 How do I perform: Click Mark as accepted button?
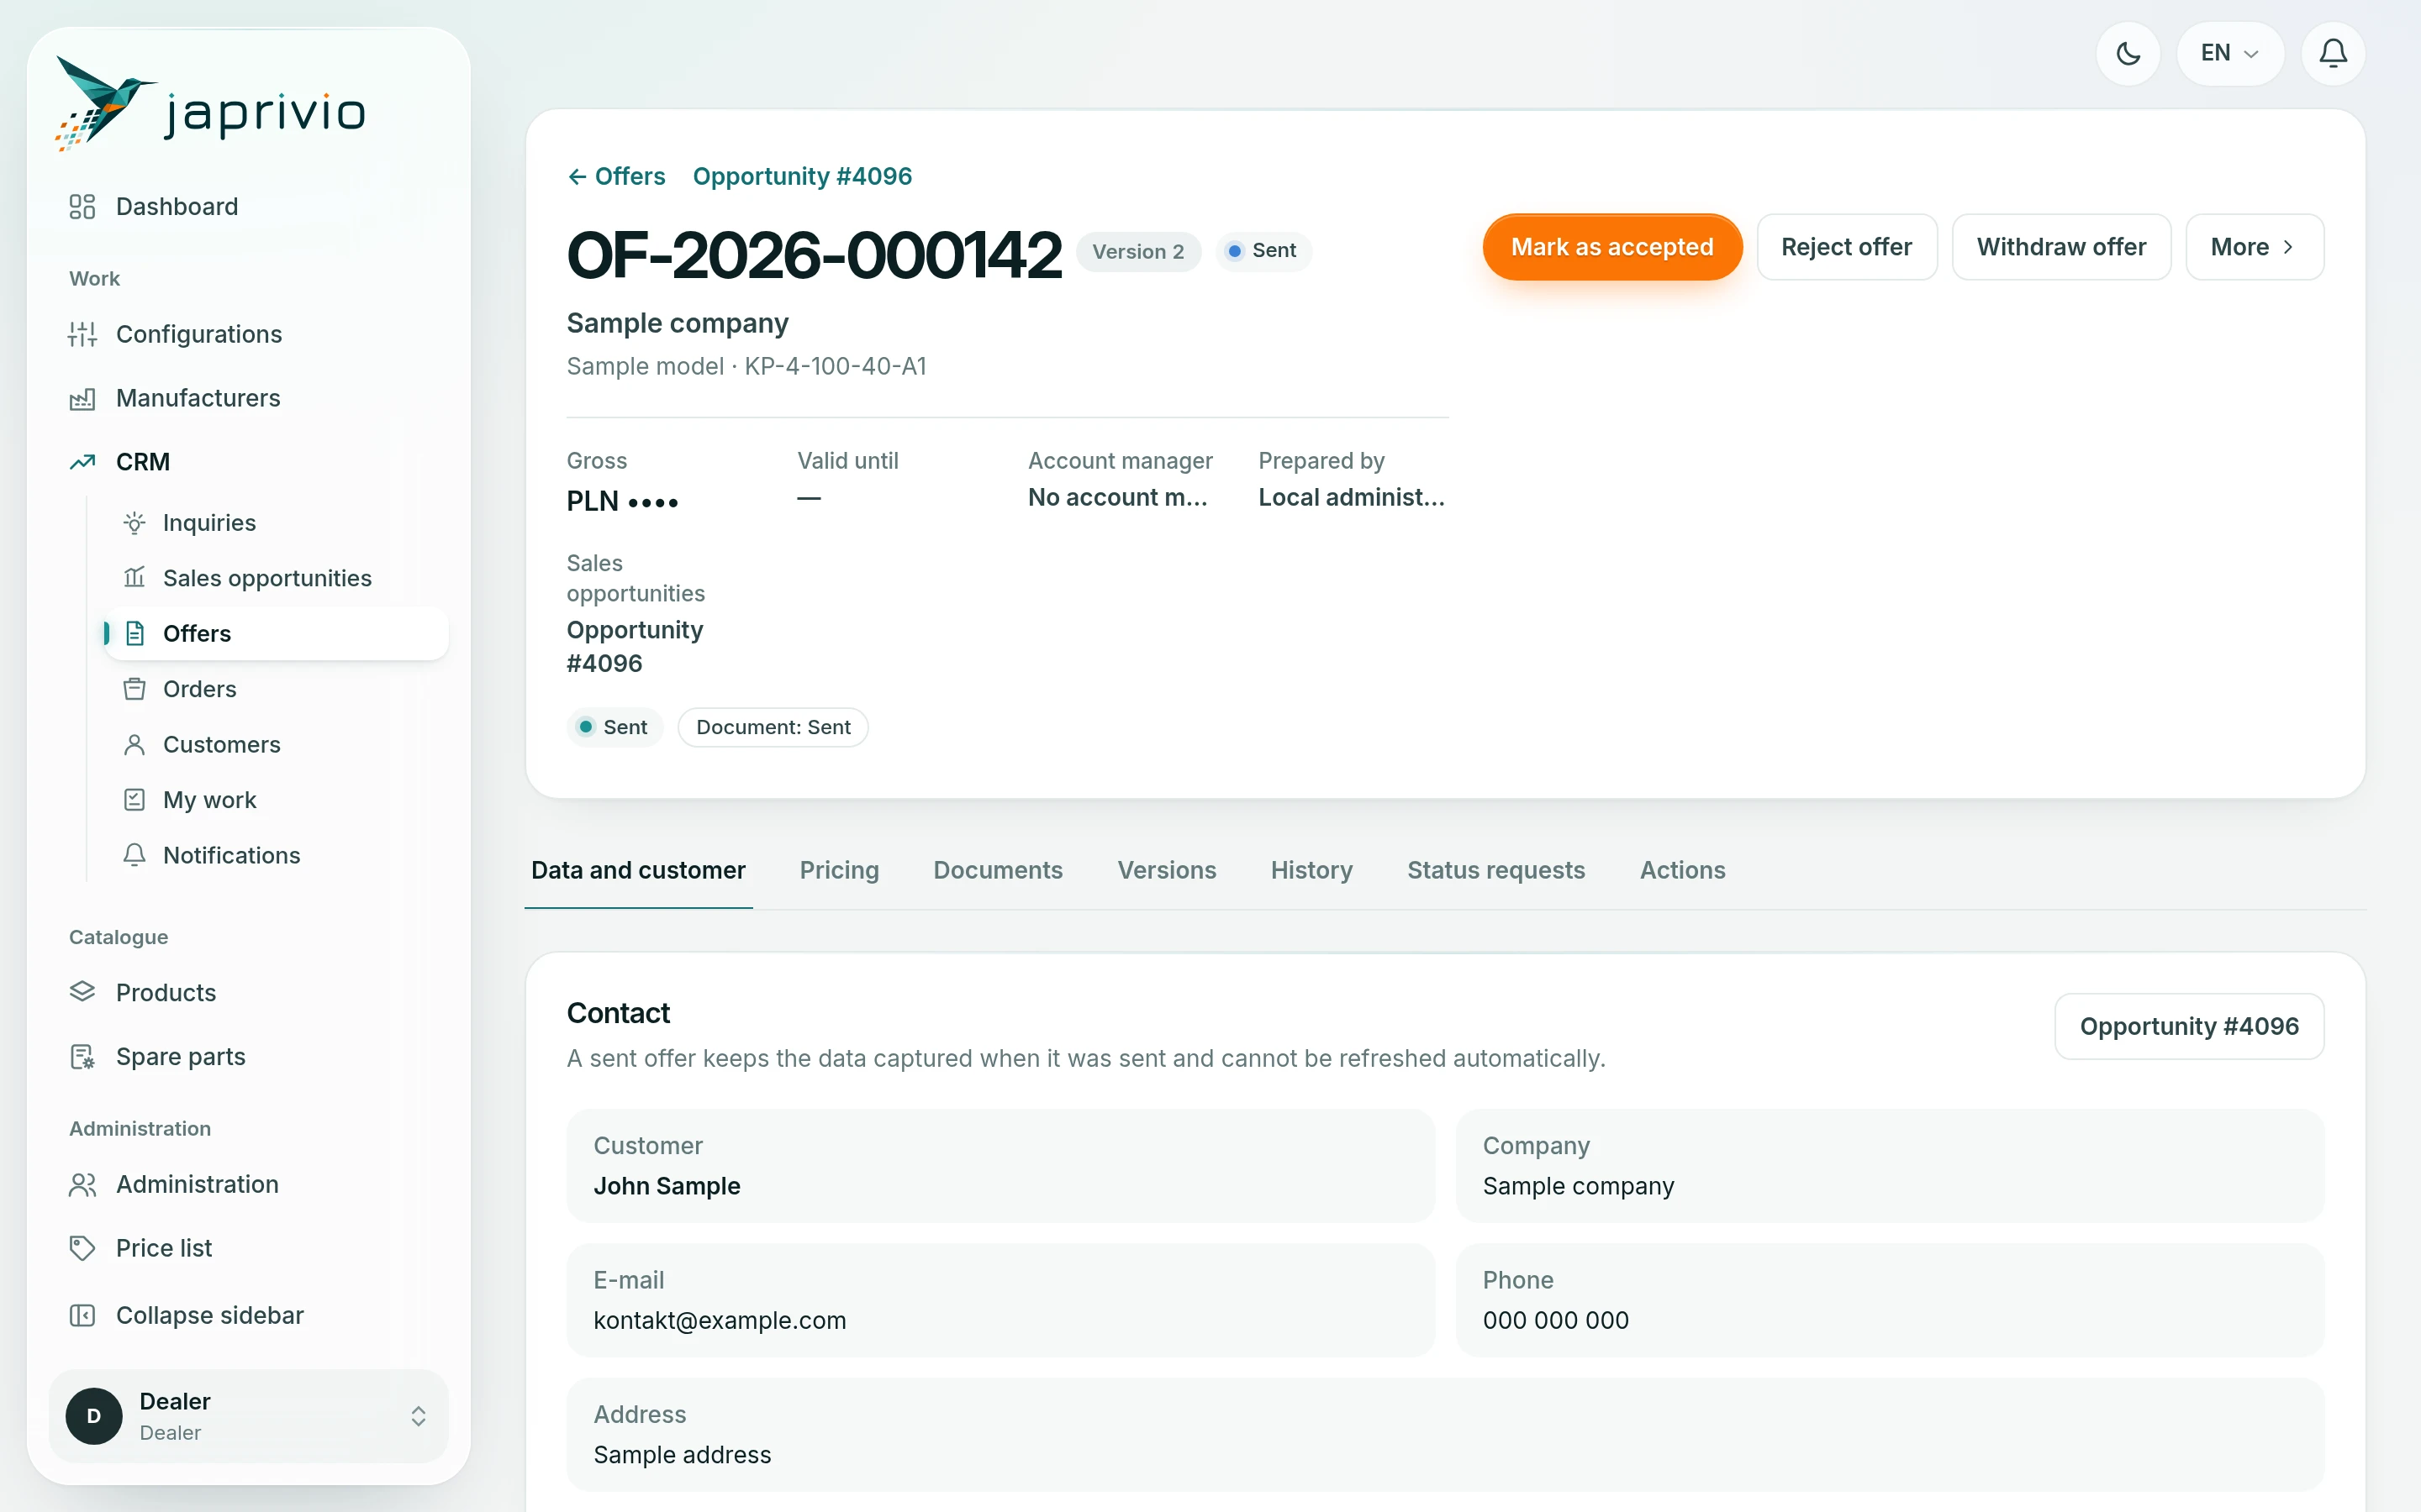point(1611,247)
